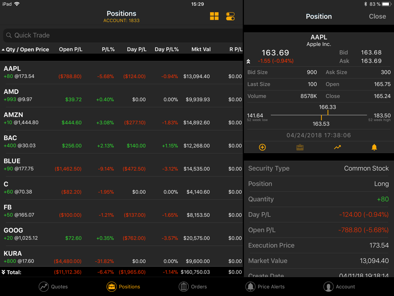The image size is (394, 296).
Task: Select the AMD position row
Action: (x=121, y=96)
